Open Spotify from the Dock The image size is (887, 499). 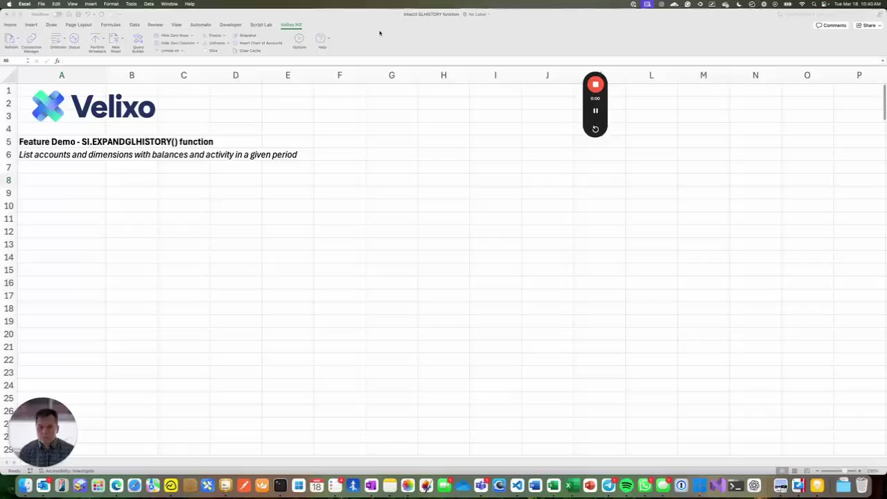pyautogui.click(x=626, y=486)
